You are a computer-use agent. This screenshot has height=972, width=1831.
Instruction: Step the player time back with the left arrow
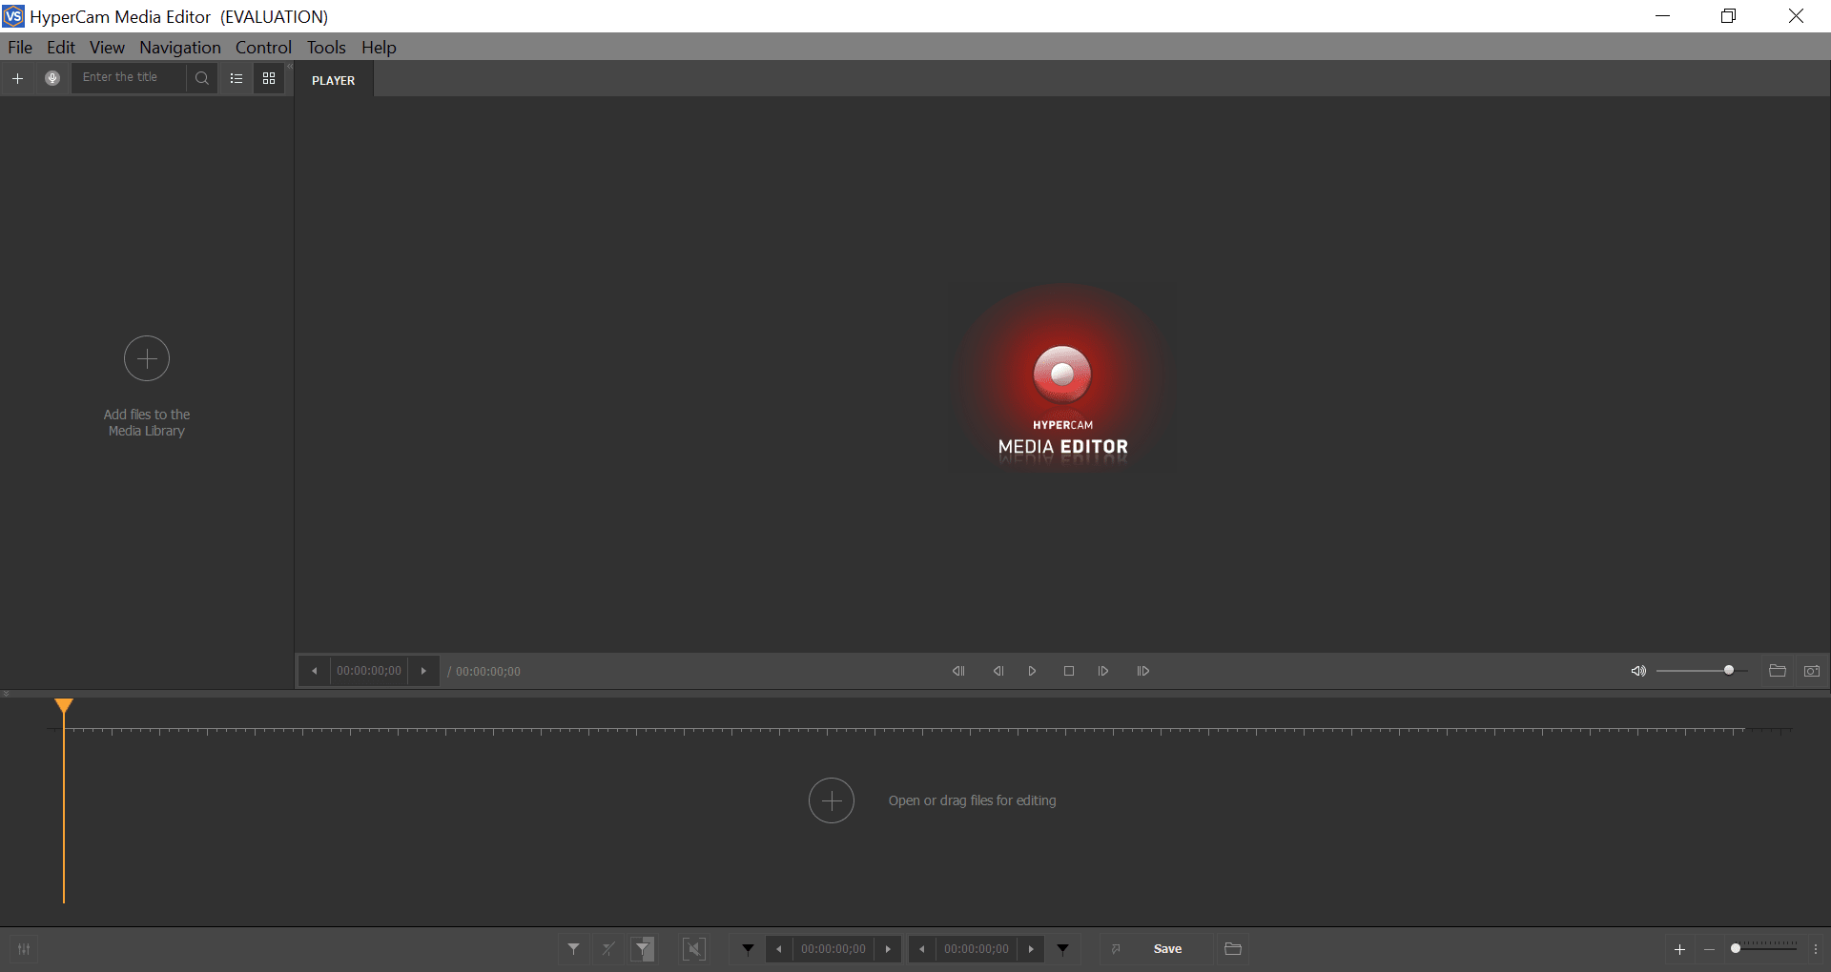tap(315, 671)
